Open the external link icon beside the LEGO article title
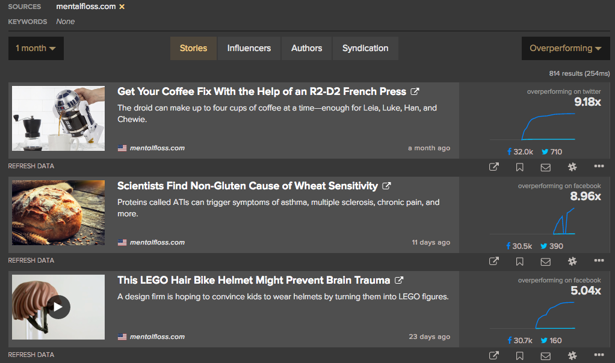 (398, 280)
